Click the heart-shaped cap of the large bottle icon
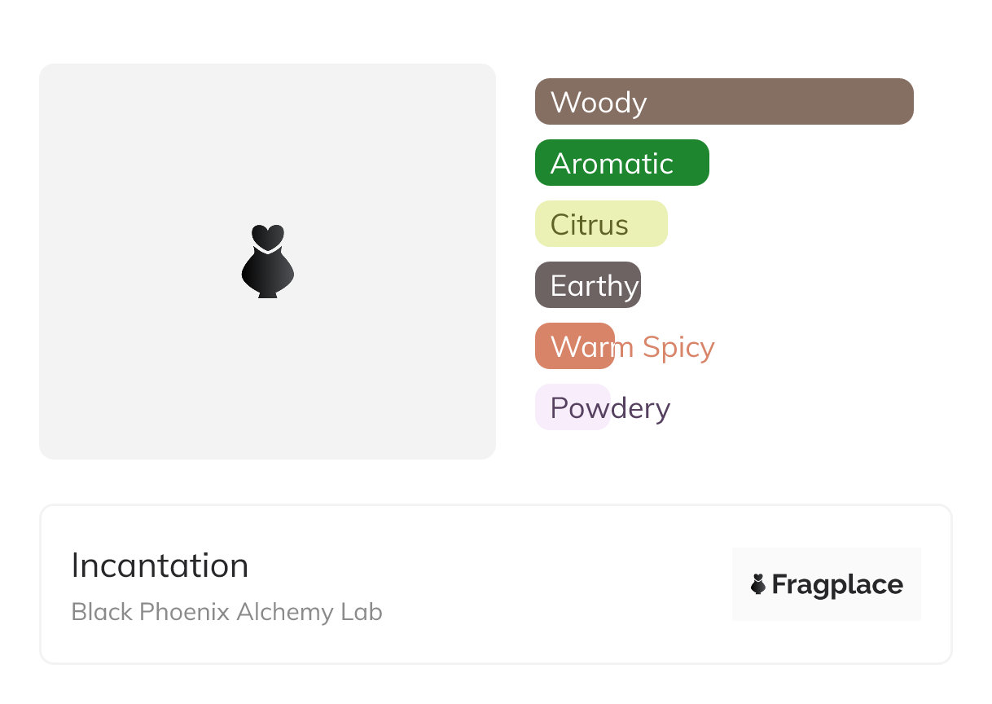This screenshot has width=992, height=704. tap(267, 235)
